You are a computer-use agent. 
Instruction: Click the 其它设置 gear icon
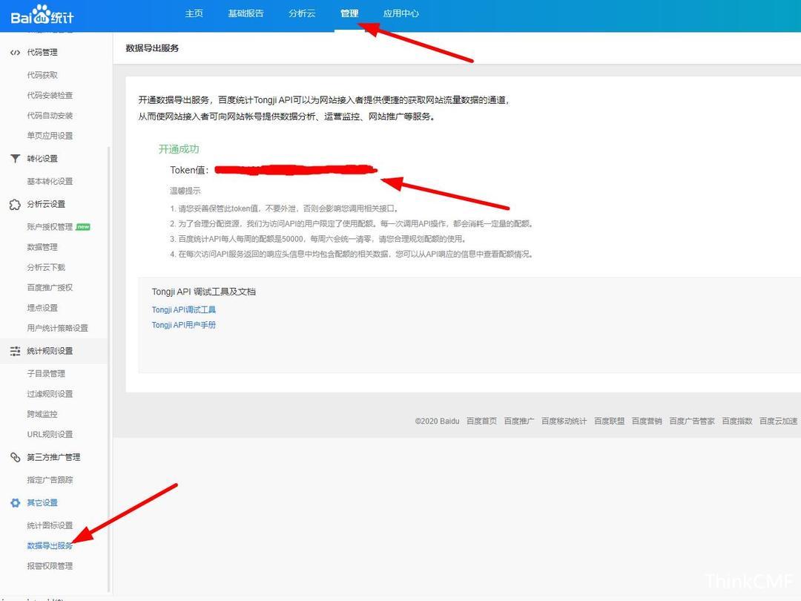16,503
